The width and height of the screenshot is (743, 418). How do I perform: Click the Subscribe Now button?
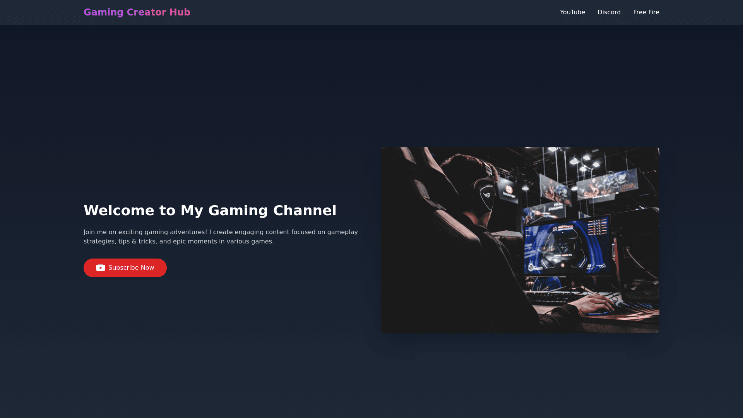125,267
